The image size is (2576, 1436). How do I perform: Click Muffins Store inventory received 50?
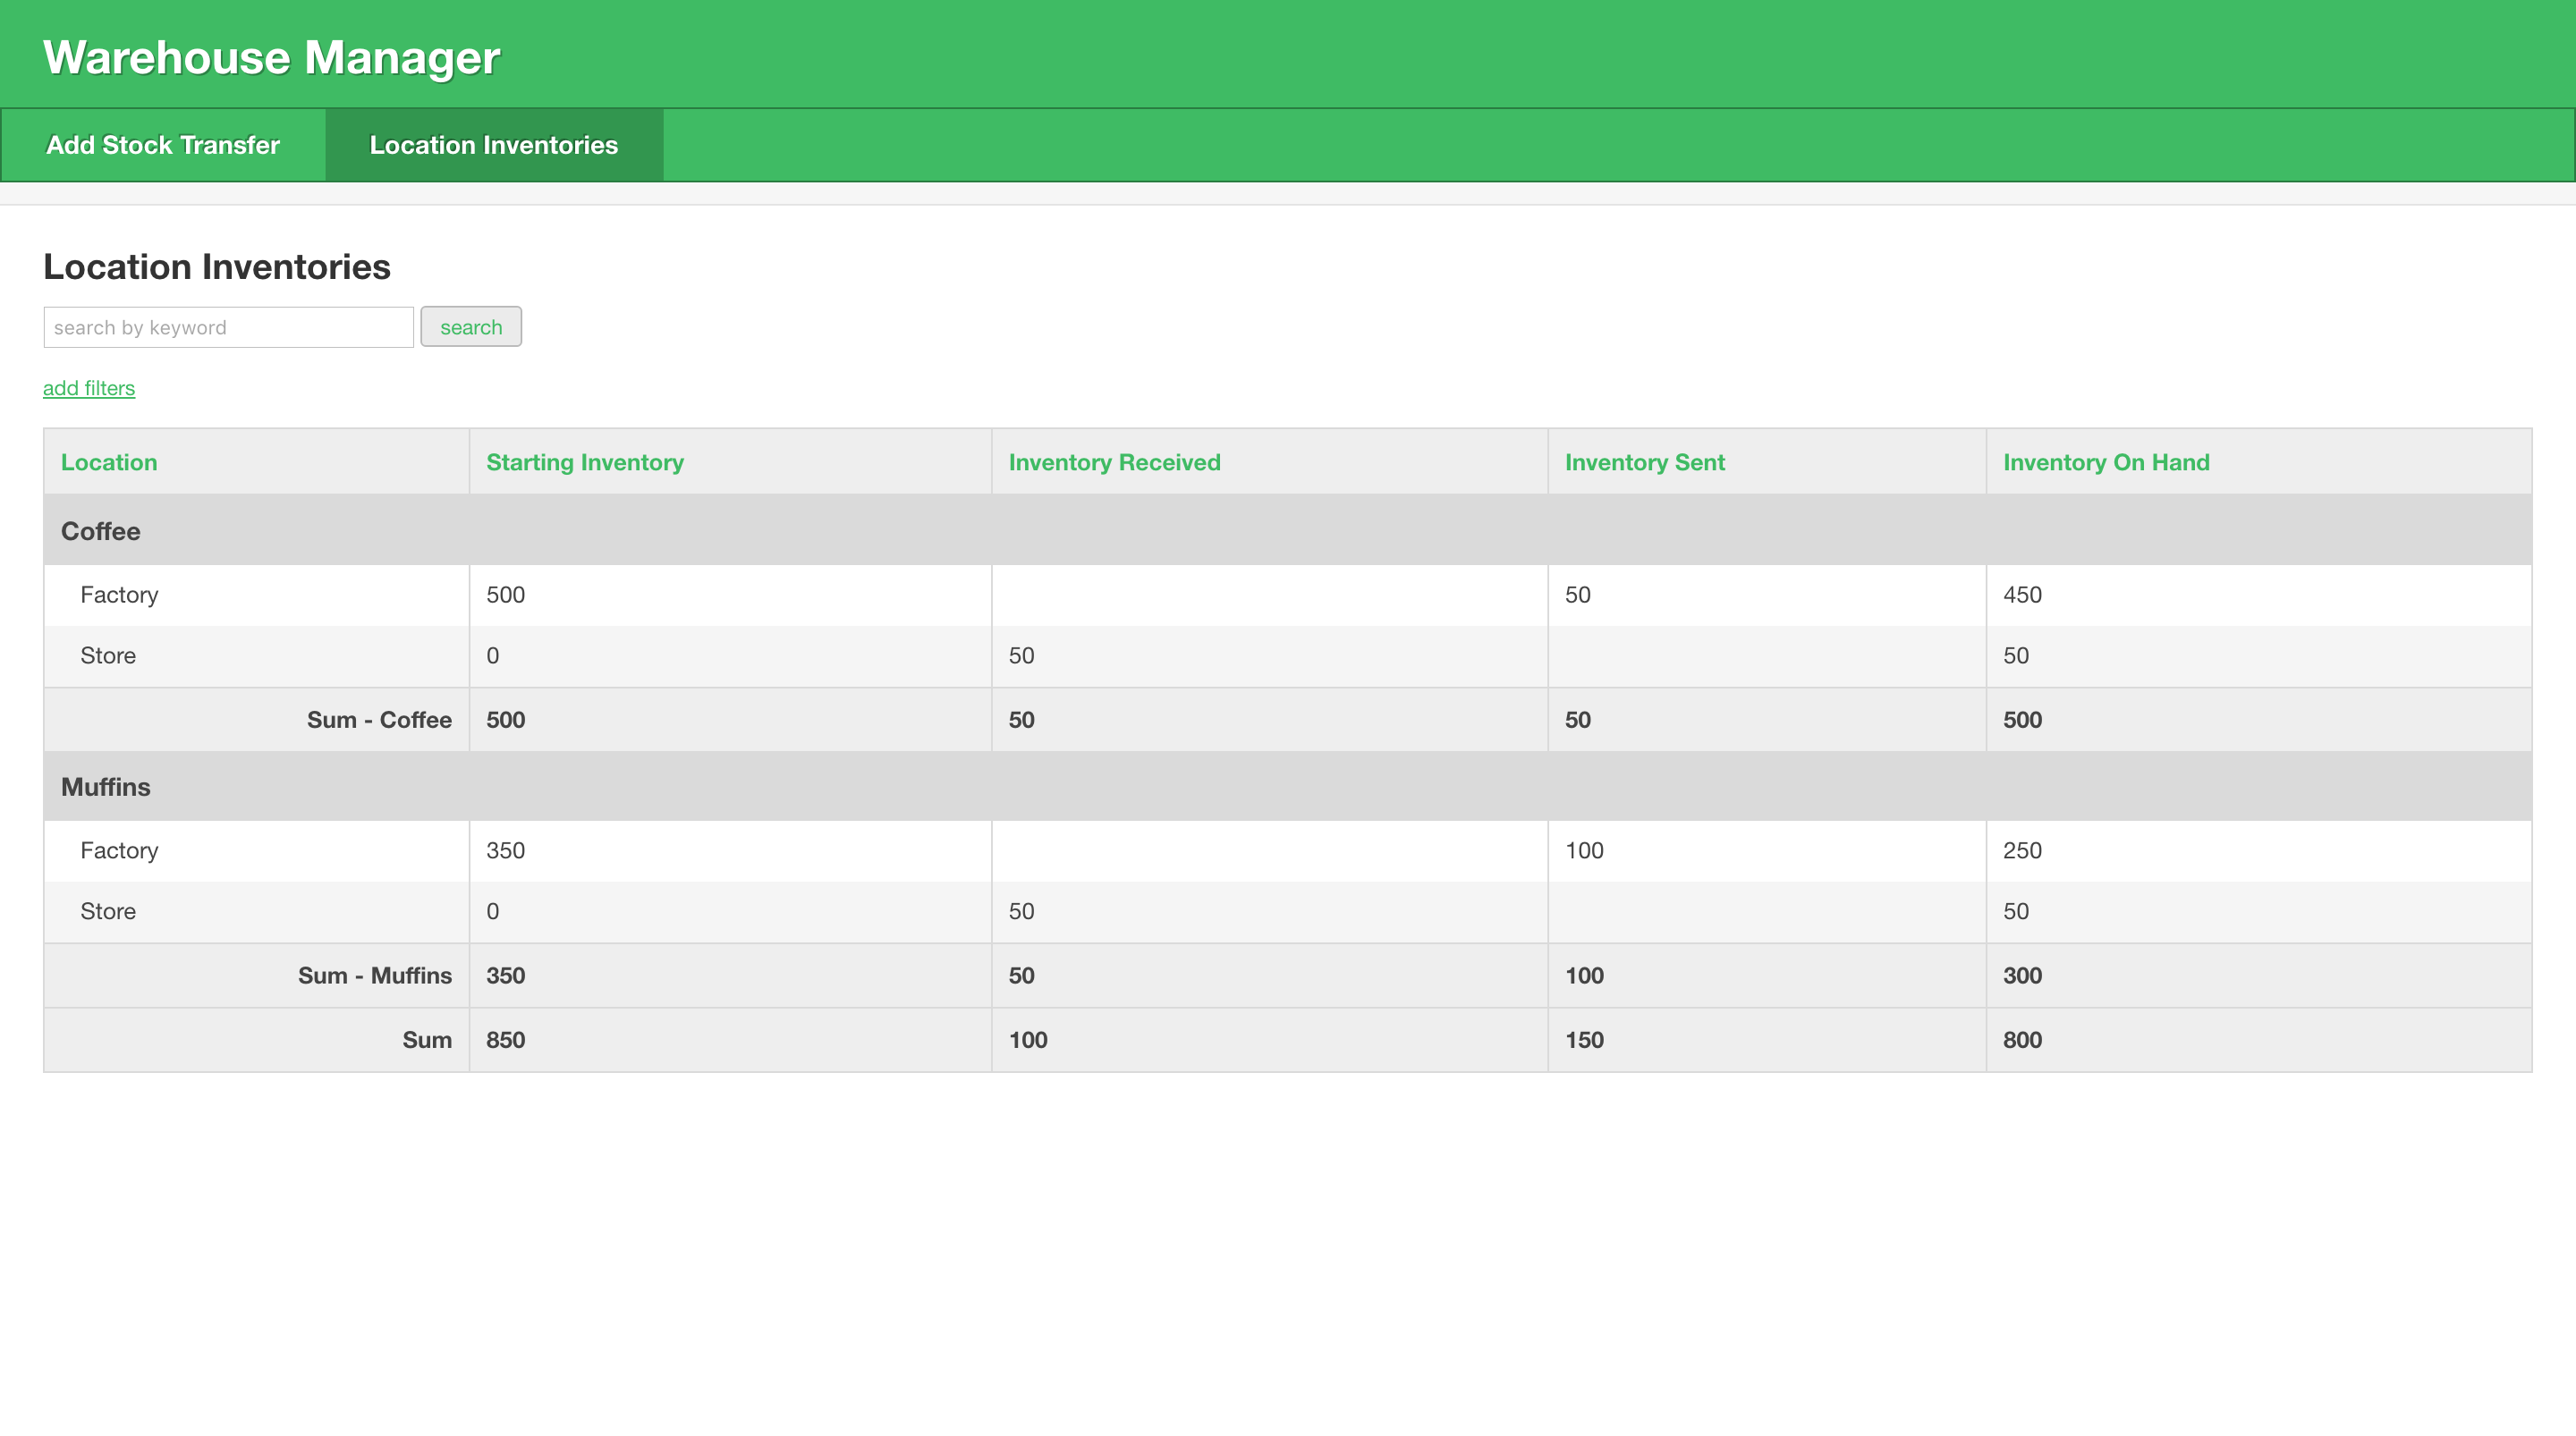pyautogui.click(x=1021, y=912)
